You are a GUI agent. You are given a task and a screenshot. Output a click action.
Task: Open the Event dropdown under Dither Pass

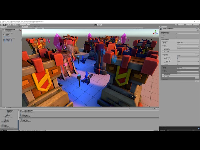(188, 44)
